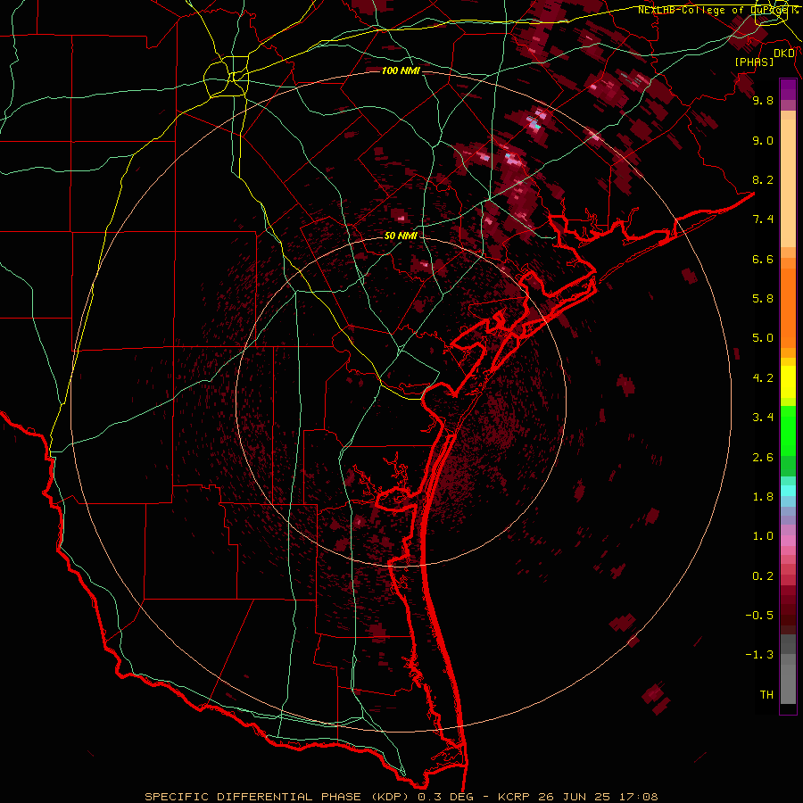
Task: Pick the dark orange band on the color bar
Action: pyautogui.click(x=788, y=309)
